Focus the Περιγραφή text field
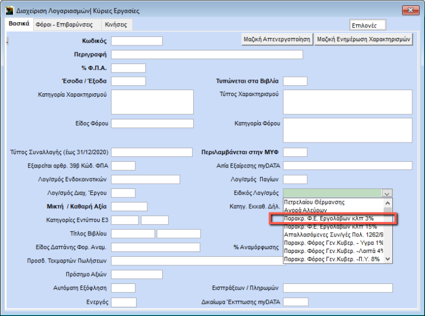Image resolution: width=425 pixels, height=316 pixels. click(x=207, y=54)
